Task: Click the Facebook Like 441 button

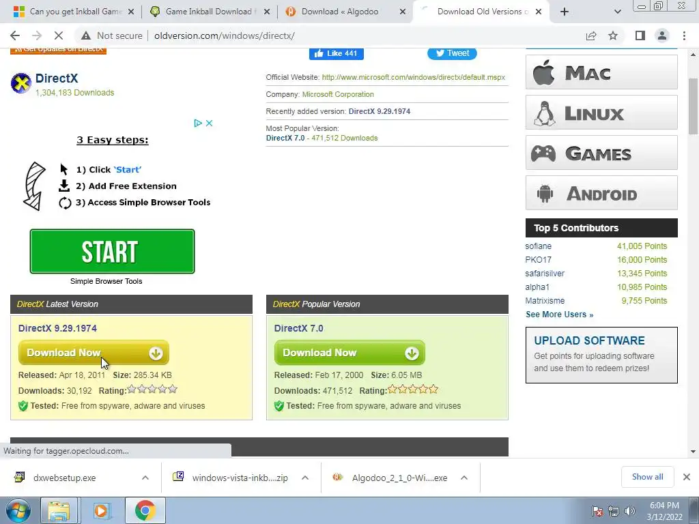Action: tap(336, 53)
